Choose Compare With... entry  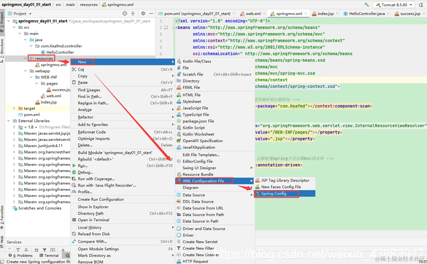point(122,242)
